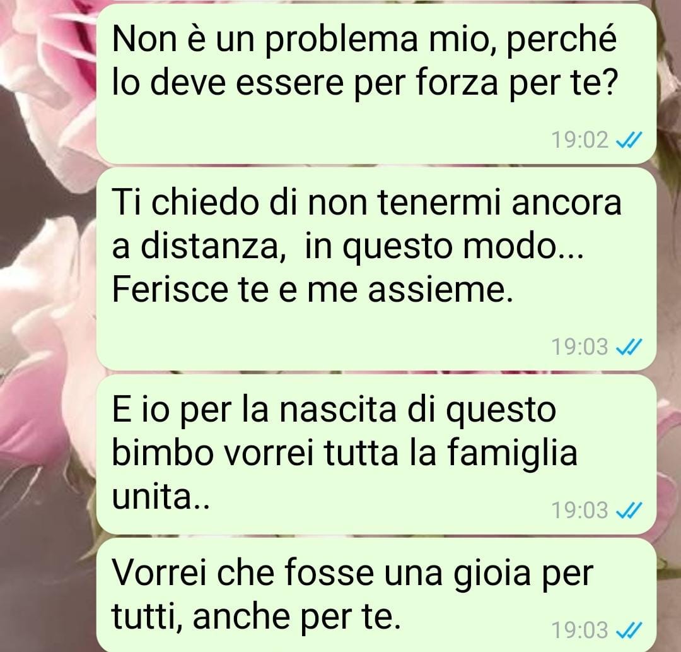Click the text line 'bimbo vorrei tutta la famiglia'
Image resolution: width=681 pixels, height=652 pixels.
pos(345,453)
